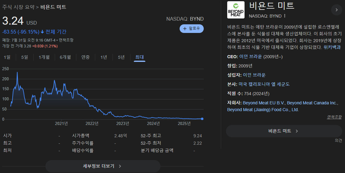345x173 pixels.
Task: Click the 52-주 최고 value 9.24
Action: pos(198,136)
